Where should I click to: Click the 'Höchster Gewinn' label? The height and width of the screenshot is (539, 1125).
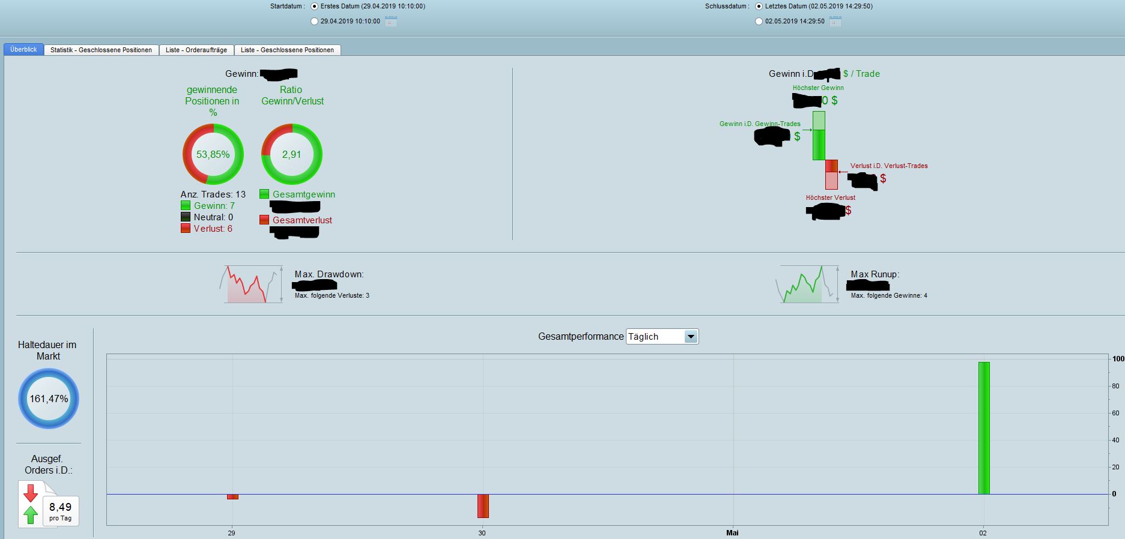tap(818, 88)
